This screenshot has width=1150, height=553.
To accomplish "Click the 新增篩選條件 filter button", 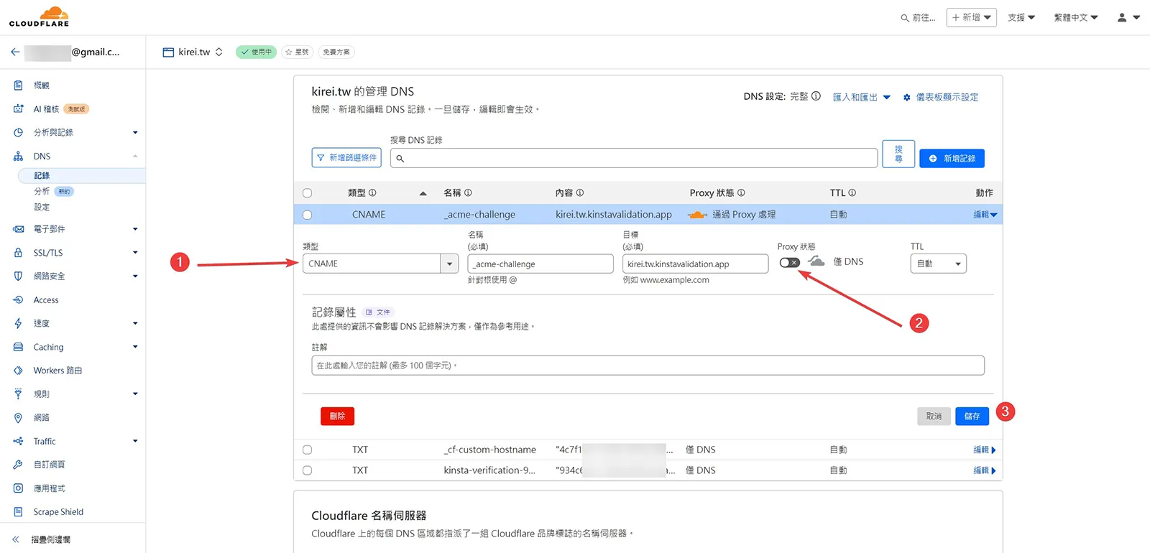I will 346,158.
